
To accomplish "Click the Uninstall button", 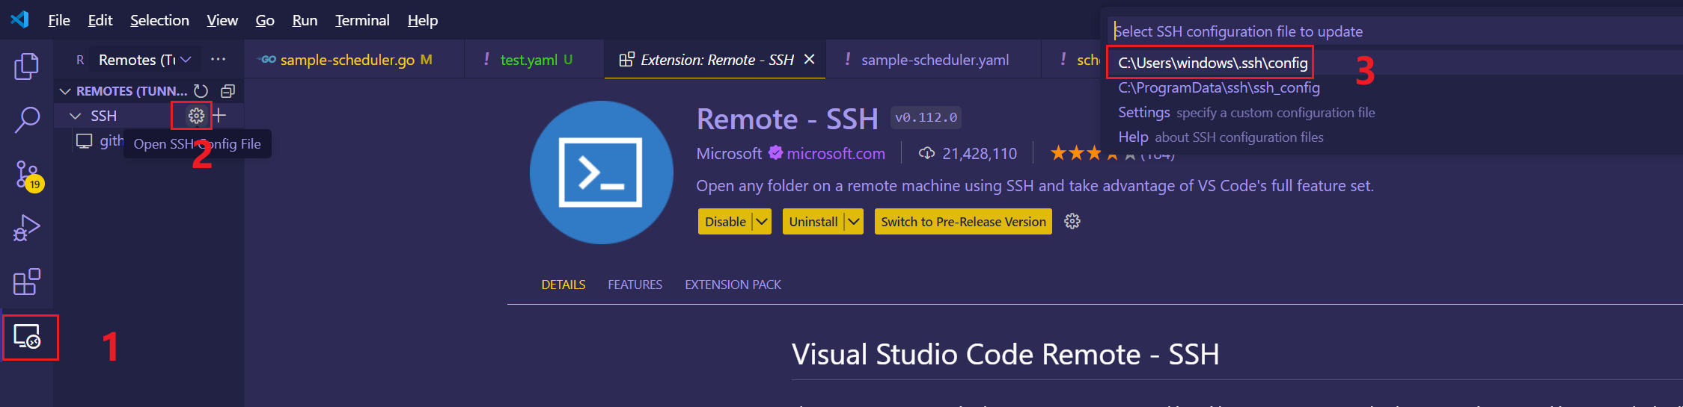I will tap(813, 222).
